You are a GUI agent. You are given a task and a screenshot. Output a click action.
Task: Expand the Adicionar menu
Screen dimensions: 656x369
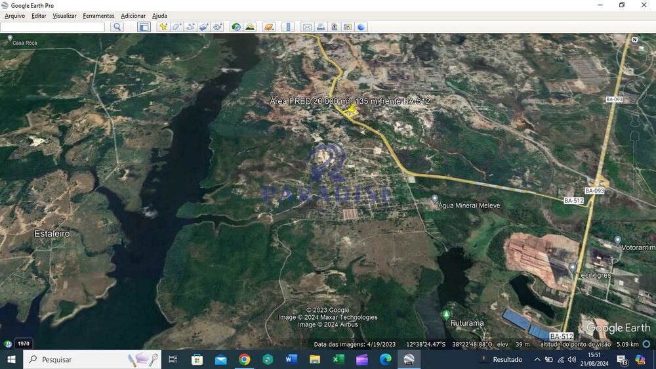click(x=133, y=16)
